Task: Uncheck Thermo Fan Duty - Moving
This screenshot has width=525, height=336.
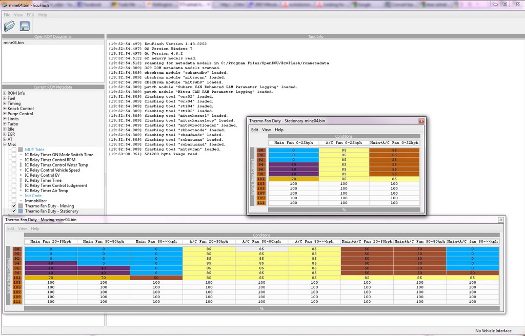Action: (x=14, y=206)
